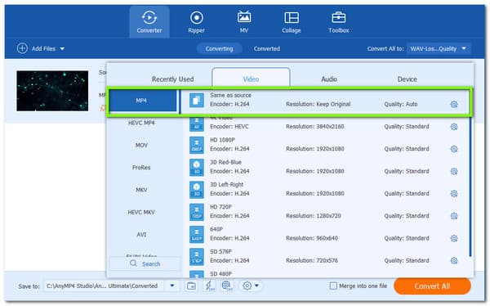Image resolution: width=490 pixels, height=306 pixels.
Task: Click the 3D Red-Blue preset icon
Action: (197, 167)
